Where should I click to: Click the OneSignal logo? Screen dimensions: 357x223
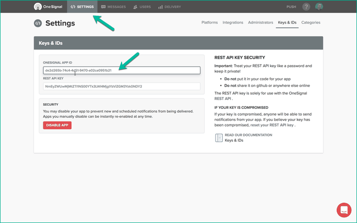pos(48,7)
